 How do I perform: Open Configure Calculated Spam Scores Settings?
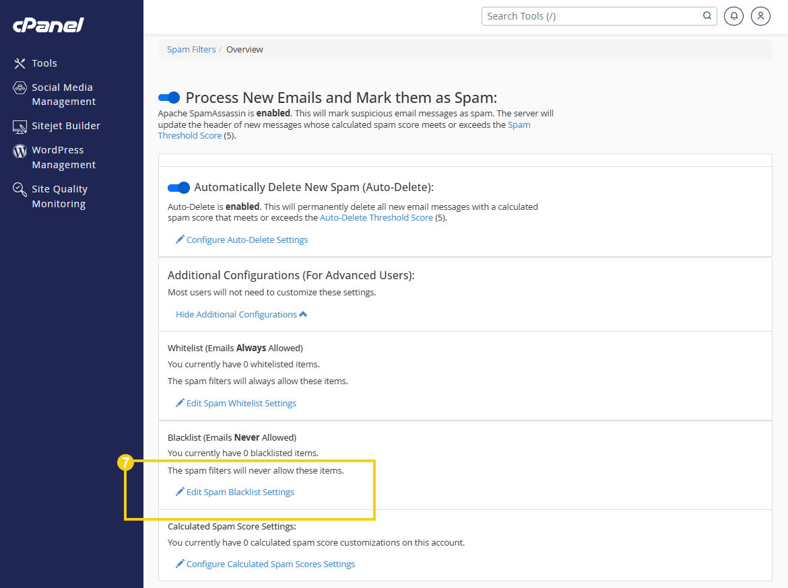271,564
